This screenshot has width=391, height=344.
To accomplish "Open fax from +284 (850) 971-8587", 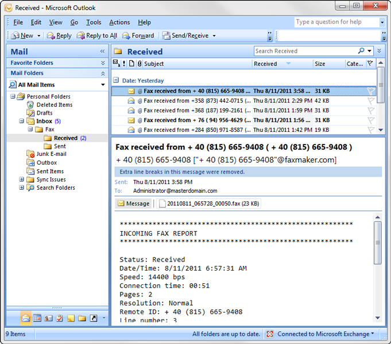I will click(244, 130).
